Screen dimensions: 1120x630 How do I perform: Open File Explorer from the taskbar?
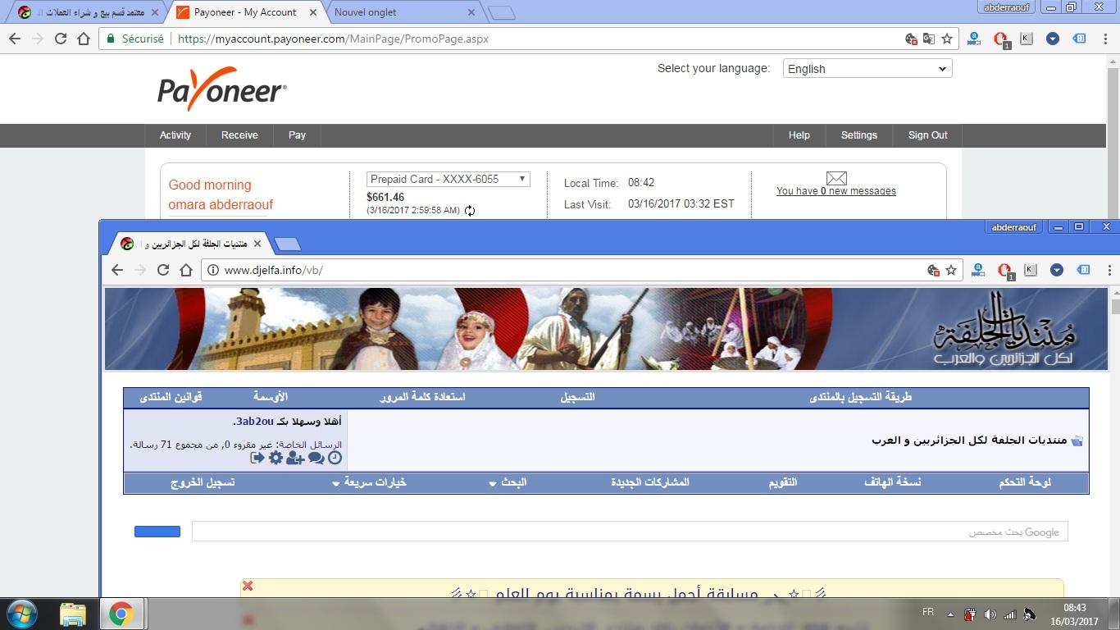click(x=72, y=614)
